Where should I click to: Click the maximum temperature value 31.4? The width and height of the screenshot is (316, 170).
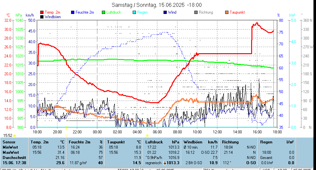pos(61,152)
